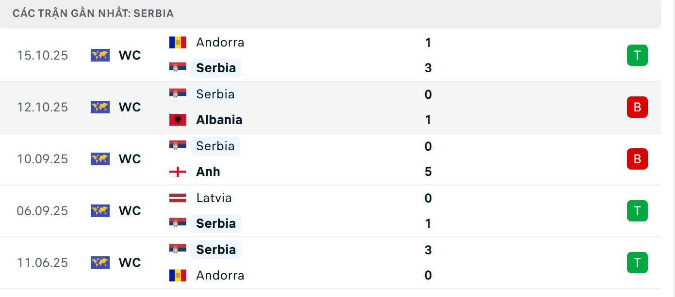The image size is (675, 297).
Task: Click the WC globe icon on 15.10.25 row
Action: 99,55
